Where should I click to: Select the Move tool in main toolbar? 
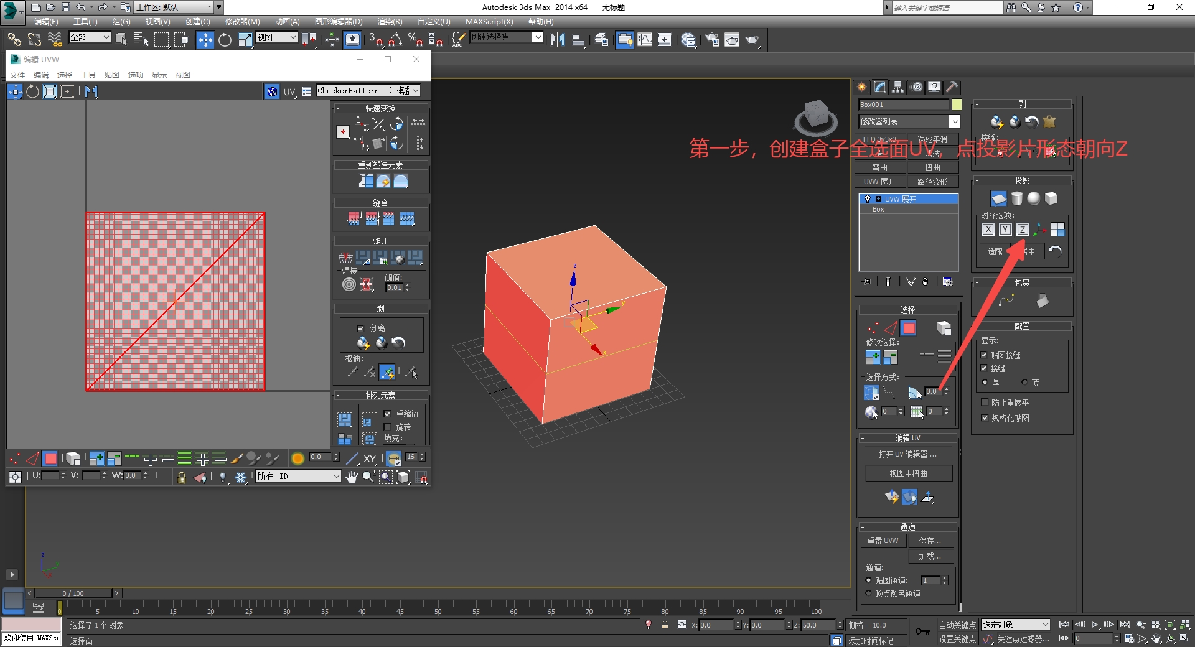tap(205, 40)
